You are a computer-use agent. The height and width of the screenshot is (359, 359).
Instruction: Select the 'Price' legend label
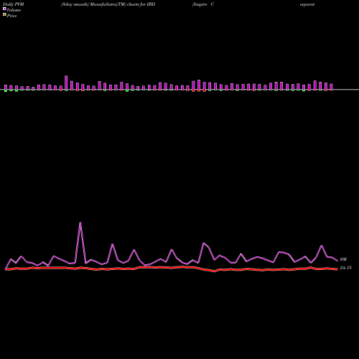coord(11,16)
